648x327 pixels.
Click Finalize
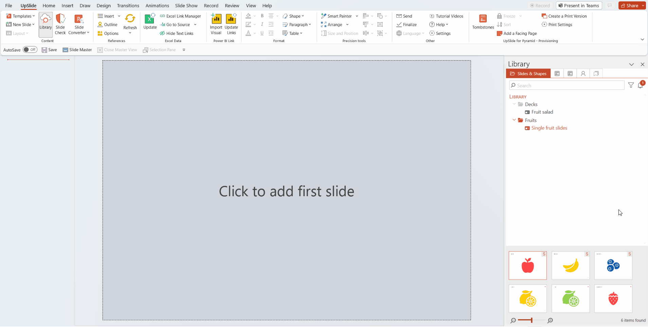(x=407, y=24)
